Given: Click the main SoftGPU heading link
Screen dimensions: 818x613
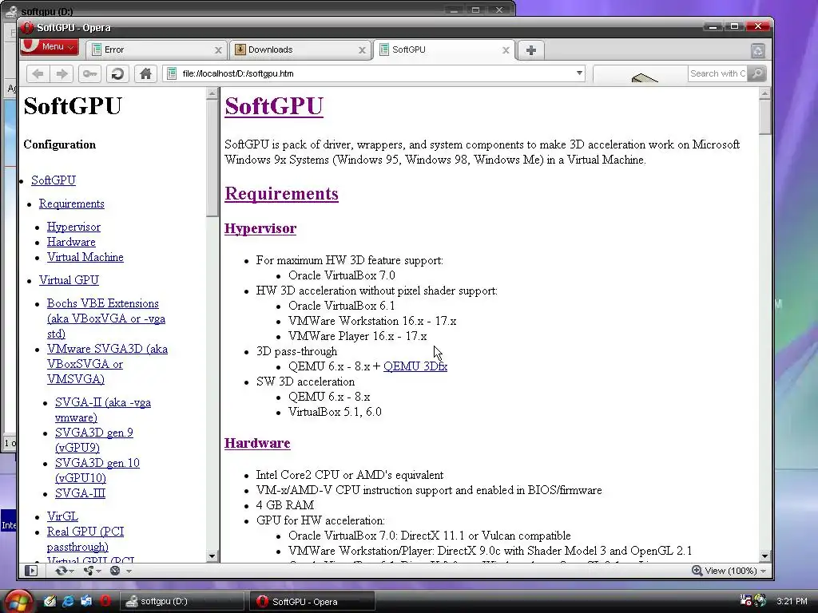Looking at the screenshot, I should click(x=274, y=106).
